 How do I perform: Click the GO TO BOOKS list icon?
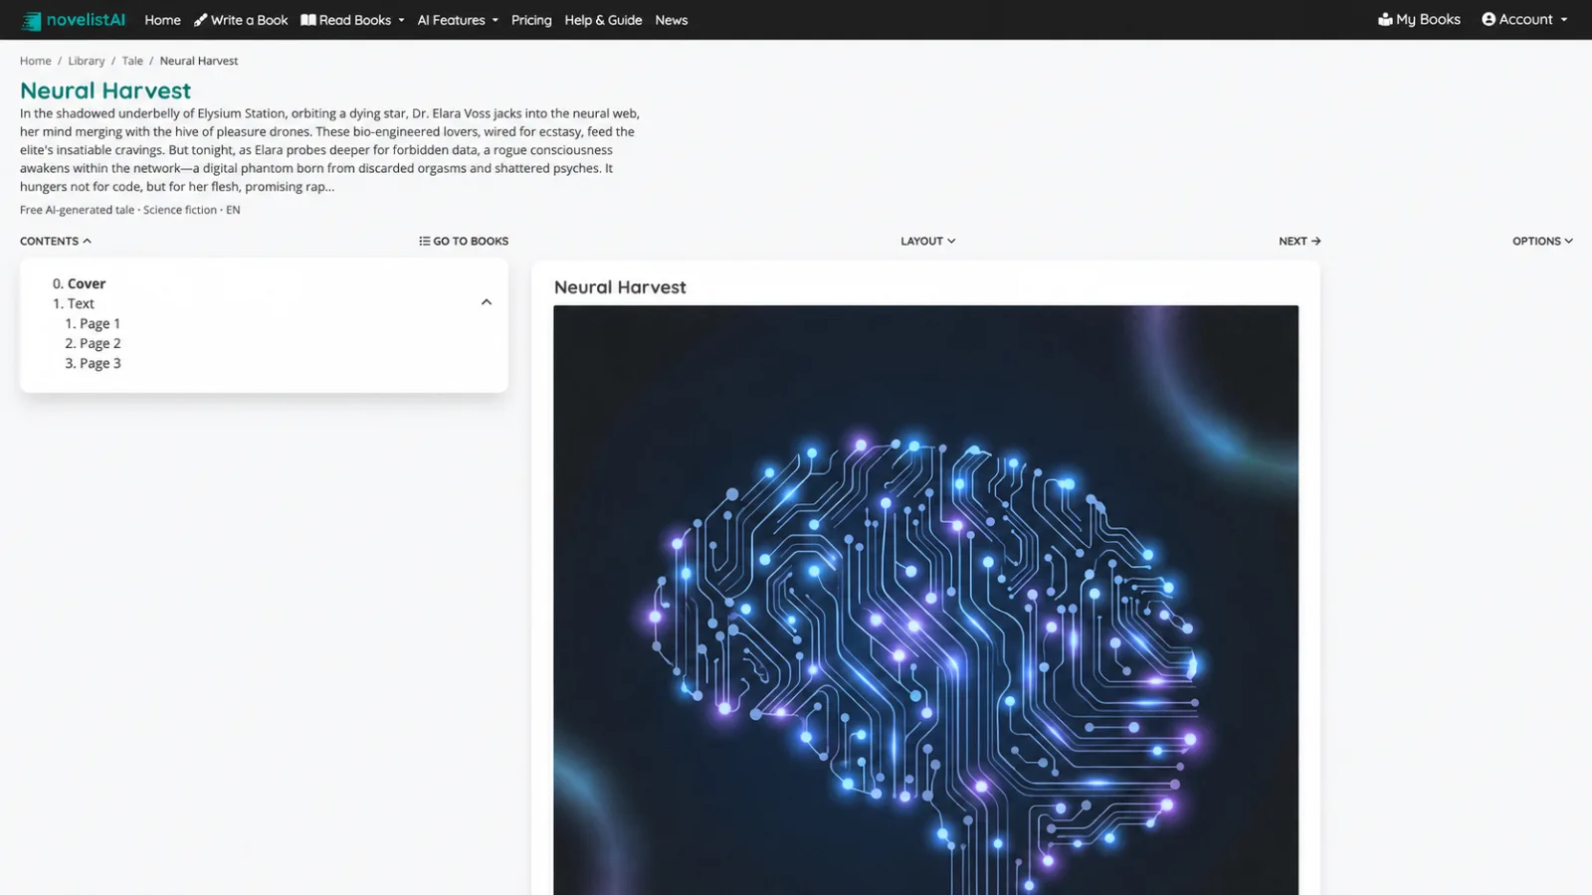click(425, 241)
